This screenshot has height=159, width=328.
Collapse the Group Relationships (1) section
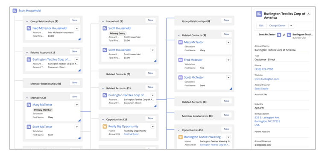pyautogui.click(x=27, y=21)
